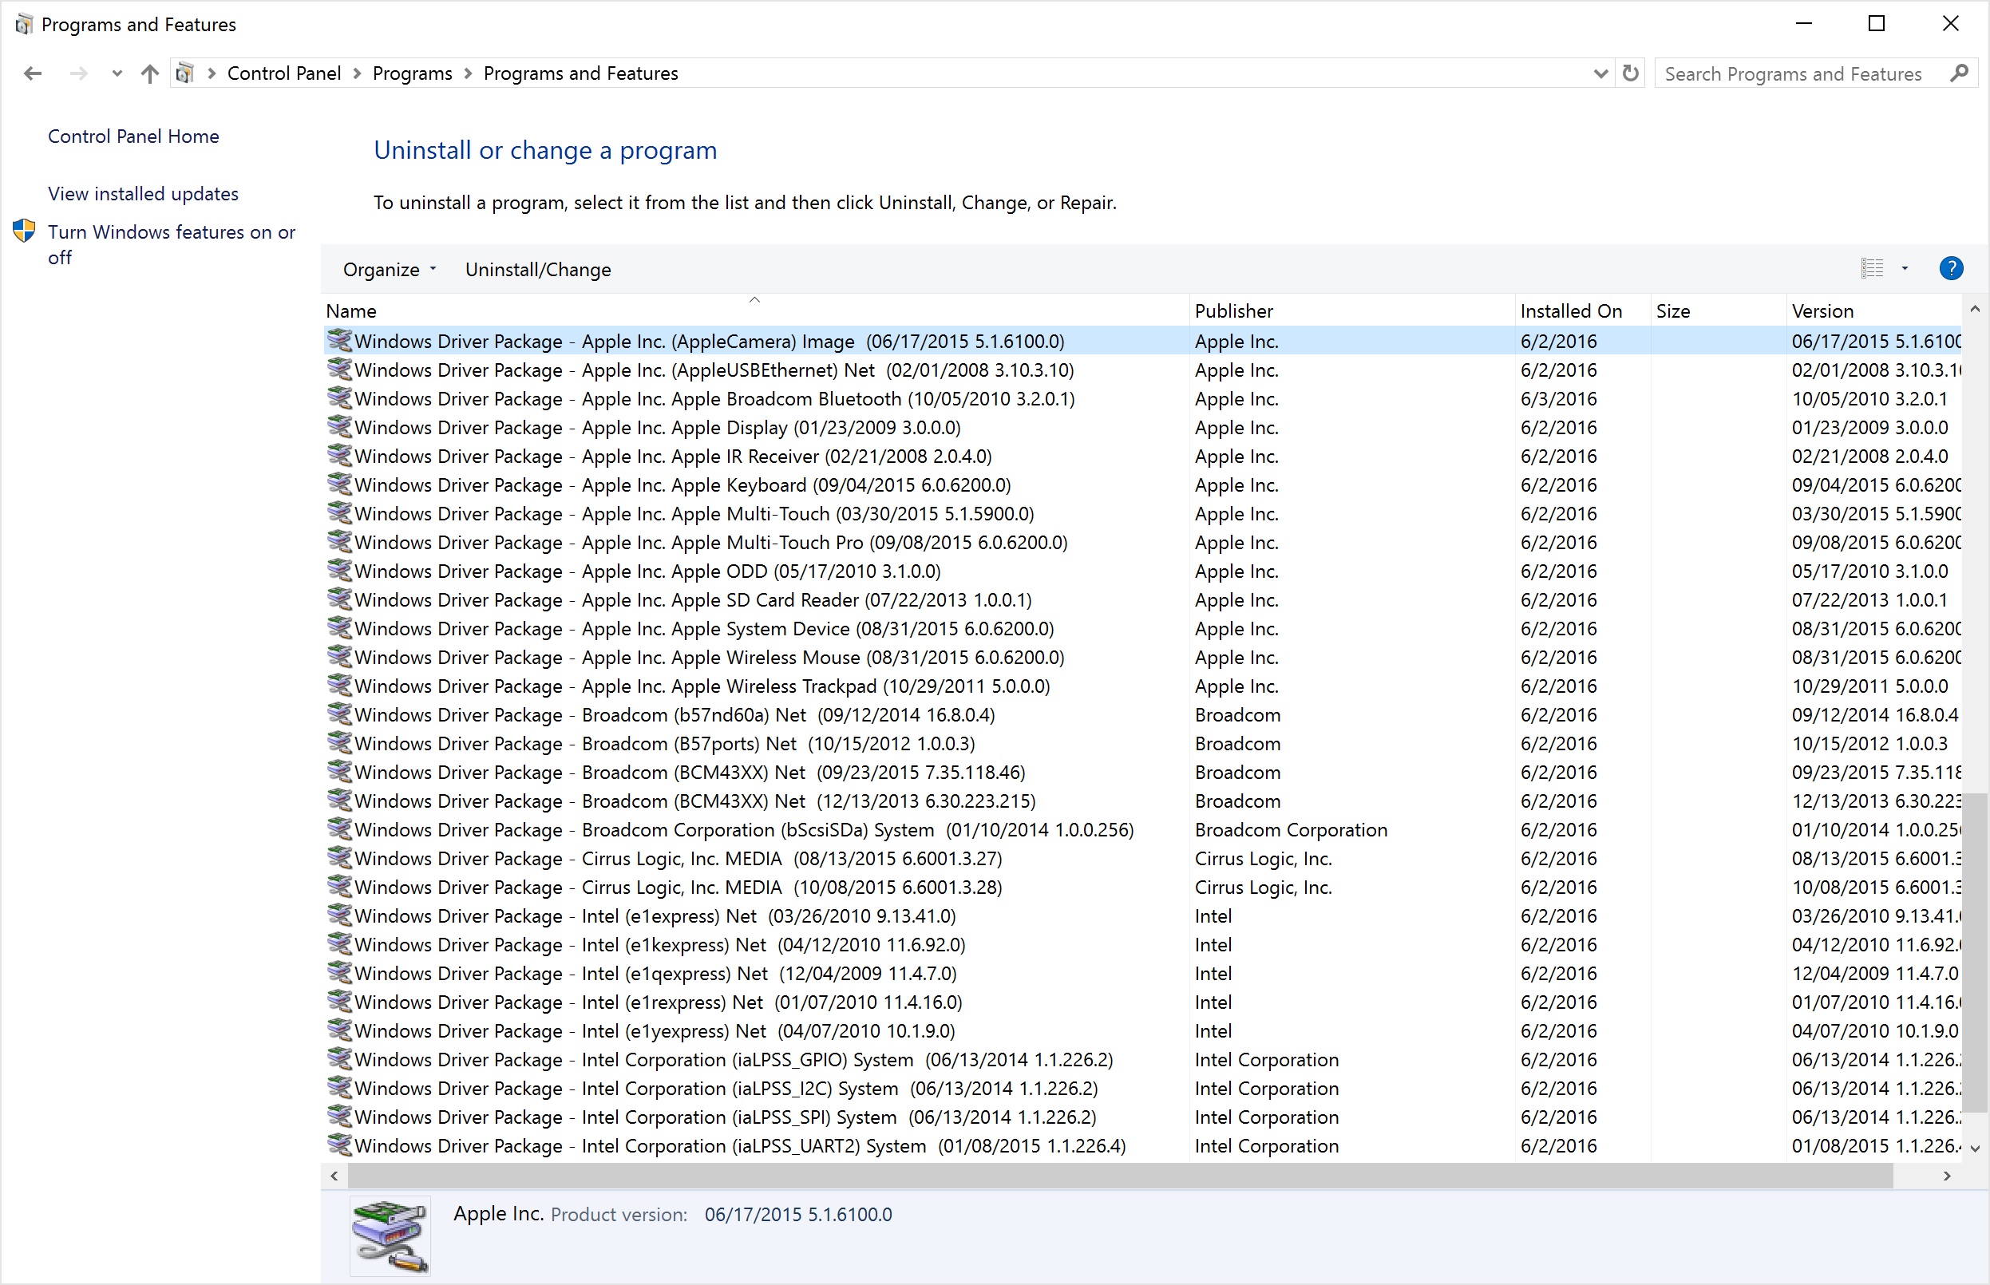Click the forward navigation arrow
The image size is (1990, 1285).
pos(78,73)
